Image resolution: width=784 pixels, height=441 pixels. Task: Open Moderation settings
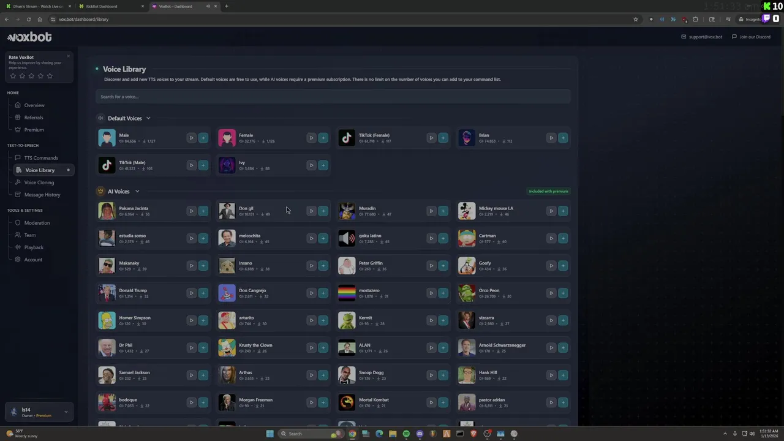point(37,223)
